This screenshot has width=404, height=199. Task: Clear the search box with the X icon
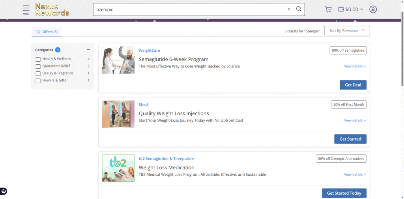[x=289, y=9]
